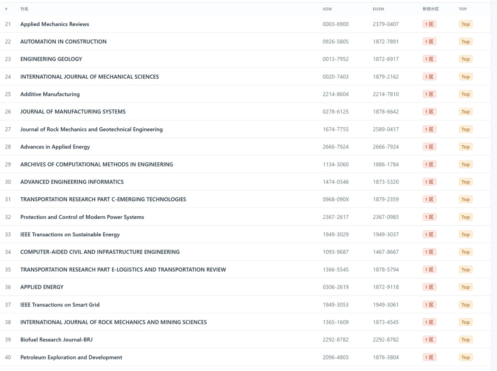
Task: Click EISSN 1872-6917 cell
Action: pos(386,59)
